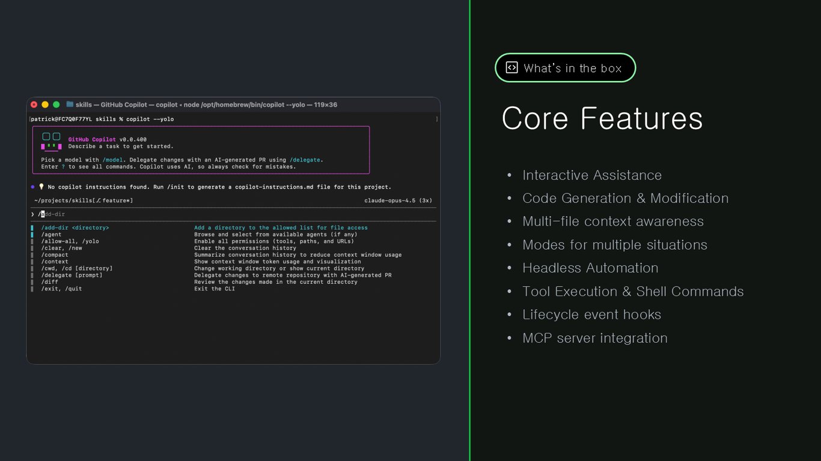The height and width of the screenshot is (461, 821).
Task: Click the code brackets icon in badge
Action: coord(511,68)
